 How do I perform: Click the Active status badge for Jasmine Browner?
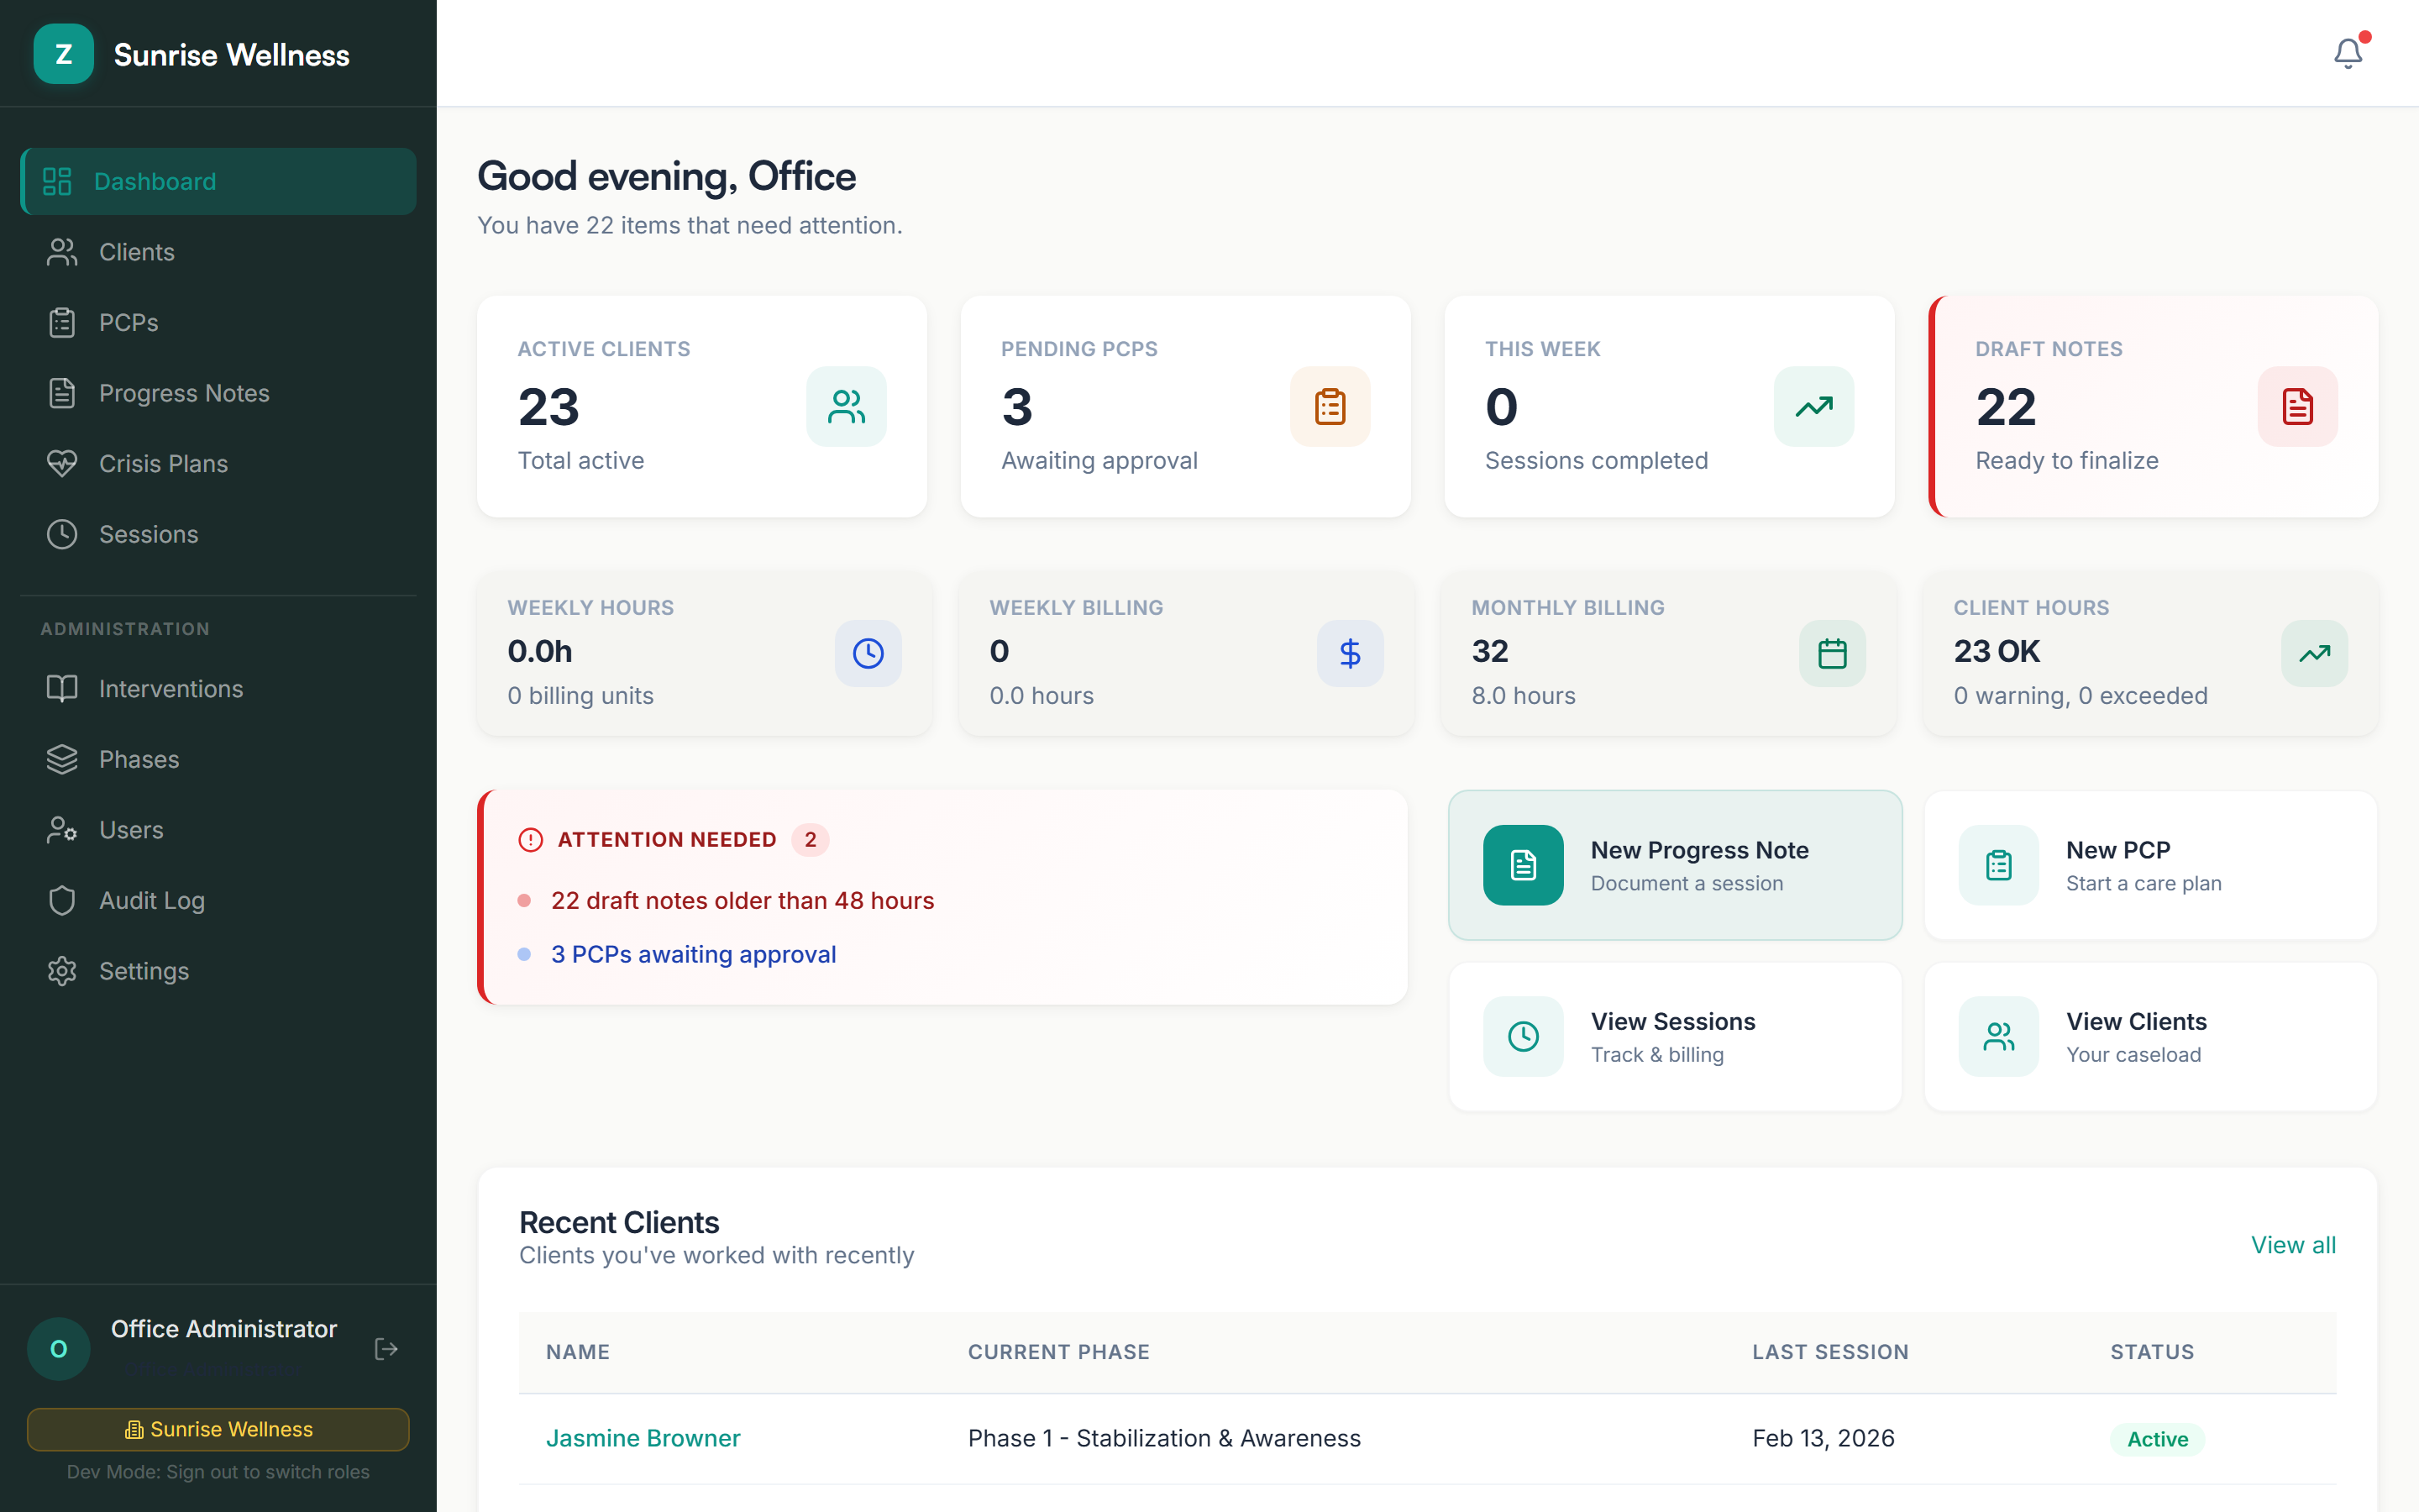pyautogui.click(x=2156, y=1439)
